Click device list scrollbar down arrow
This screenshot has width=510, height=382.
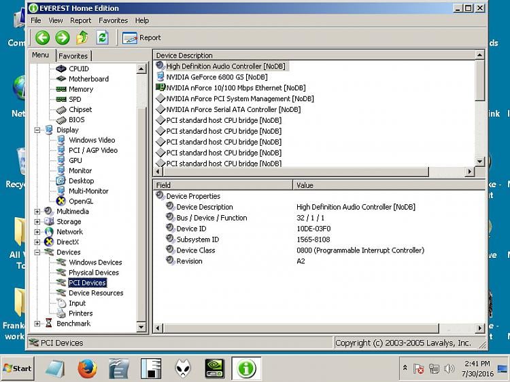click(x=479, y=161)
